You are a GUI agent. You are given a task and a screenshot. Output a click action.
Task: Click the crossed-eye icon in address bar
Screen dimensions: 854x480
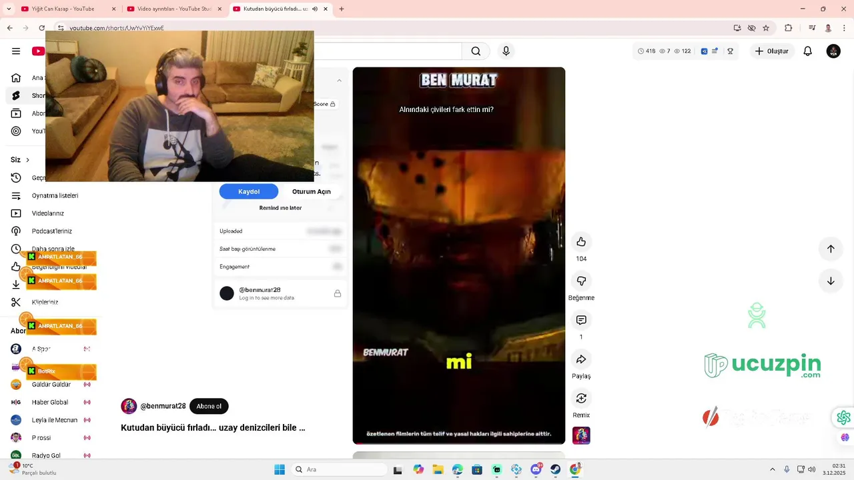tap(752, 28)
